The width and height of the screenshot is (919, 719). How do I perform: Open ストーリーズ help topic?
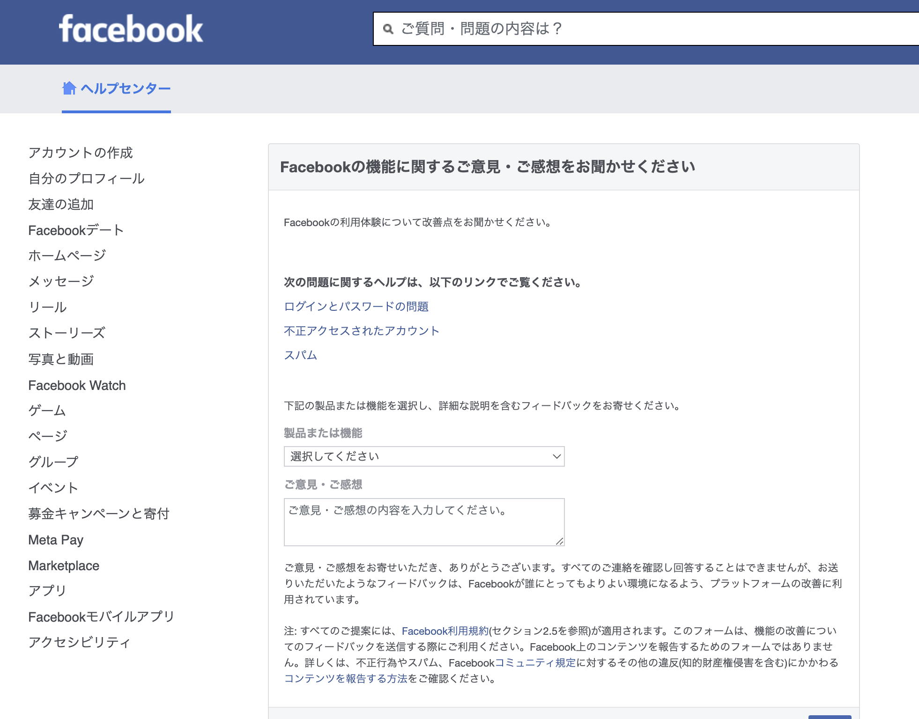(67, 333)
